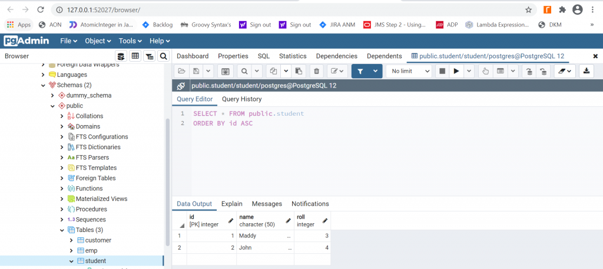
Task: Select the Languages tree item
Action: click(x=72, y=75)
